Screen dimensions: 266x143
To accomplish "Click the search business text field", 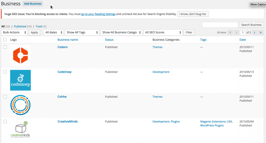I will 220,25.
